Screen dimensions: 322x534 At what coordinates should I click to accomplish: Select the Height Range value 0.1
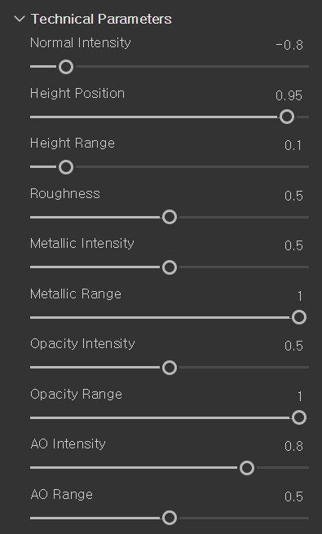coord(293,146)
